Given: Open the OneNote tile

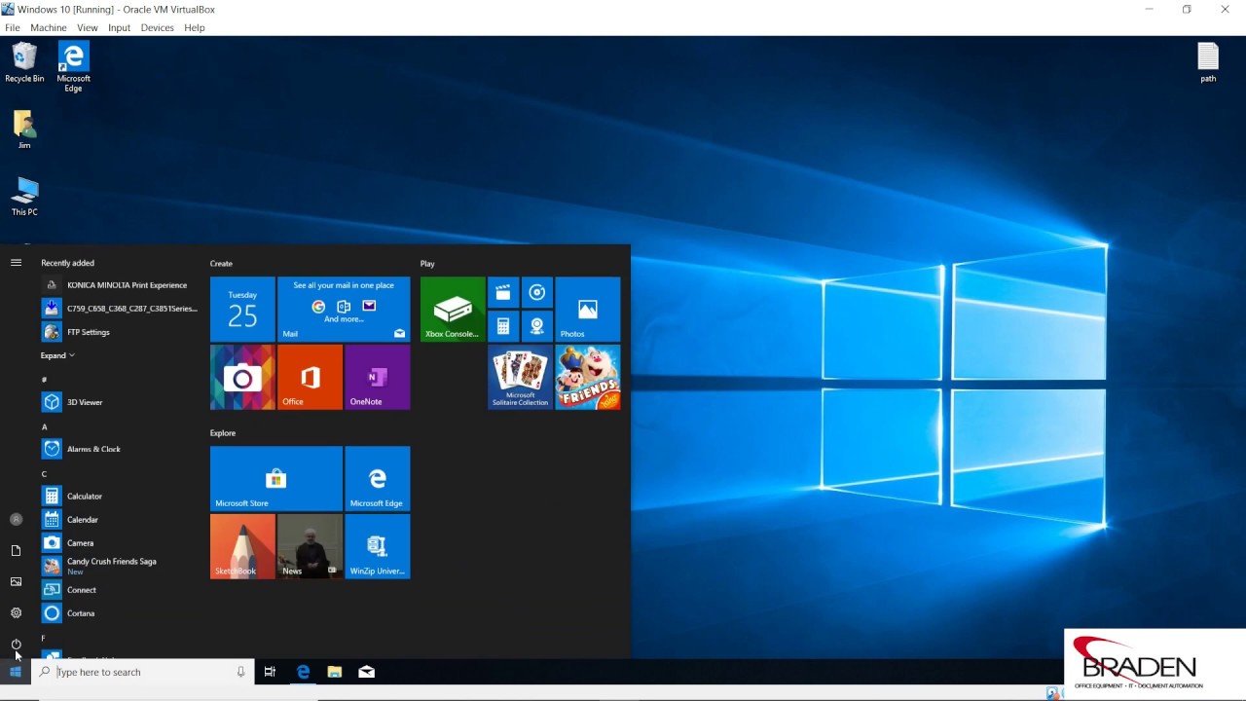Looking at the screenshot, I should [x=378, y=377].
